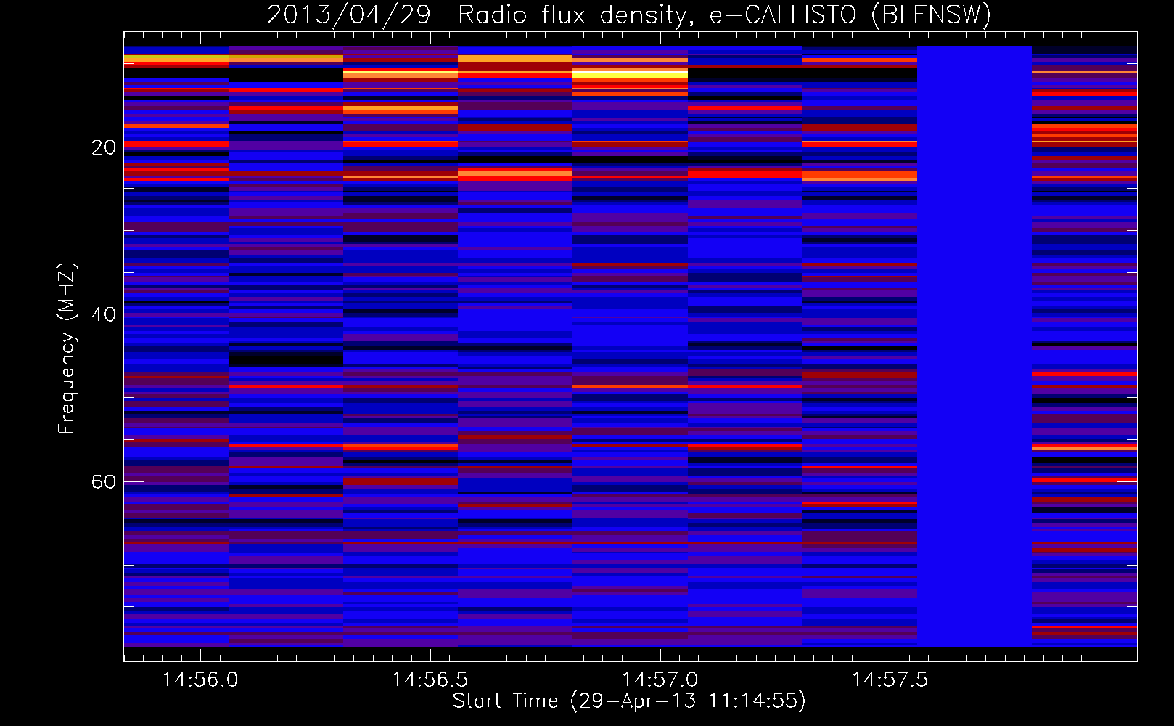
Task: Click the 40 frequency tick label
Action: (103, 315)
